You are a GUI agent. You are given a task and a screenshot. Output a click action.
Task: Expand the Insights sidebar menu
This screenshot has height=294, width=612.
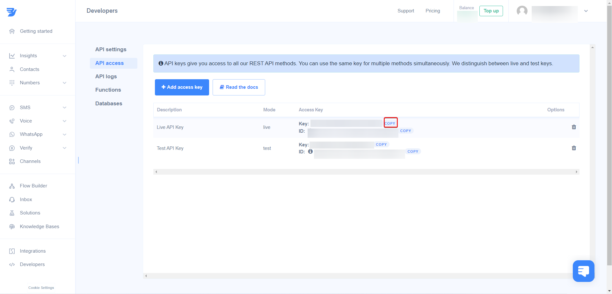(64, 56)
